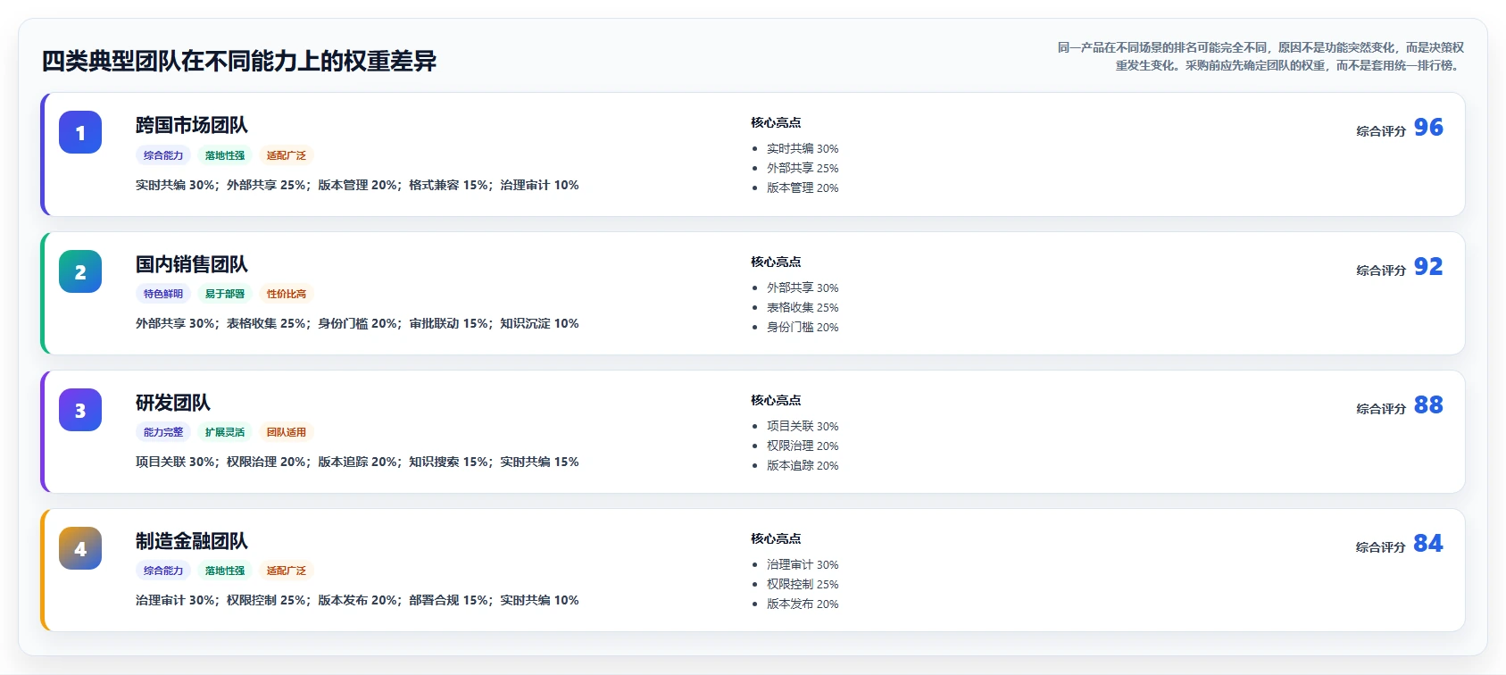Click the 团队适用 tag
Viewport: 1506px width, 675px height.
pos(287,432)
